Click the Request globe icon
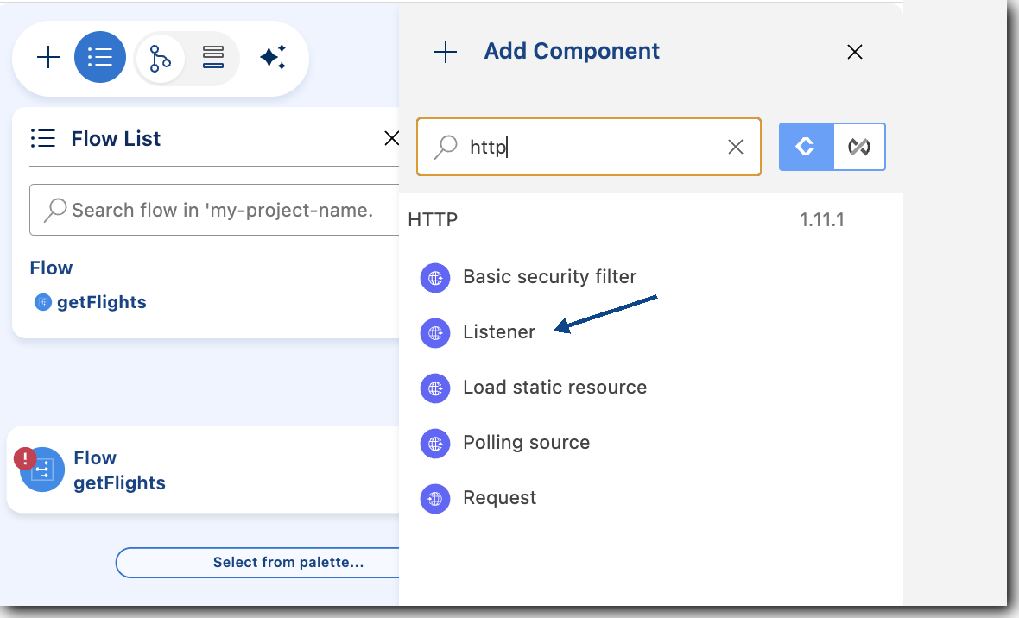The width and height of the screenshot is (1019, 618). tap(435, 499)
